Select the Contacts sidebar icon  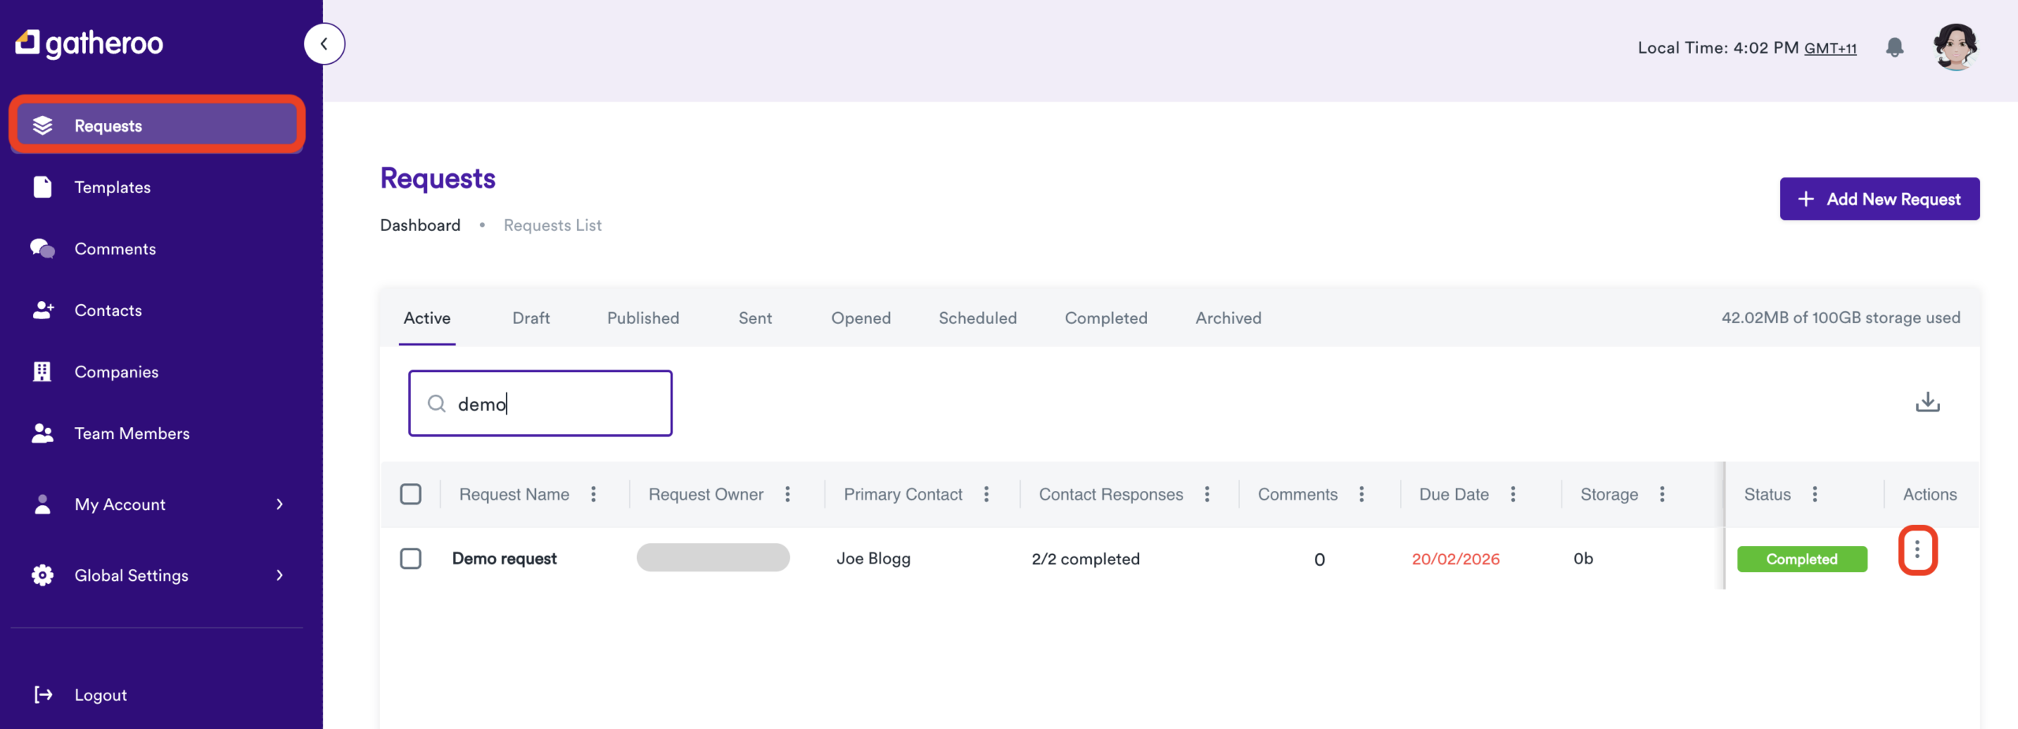pyautogui.click(x=42, y=310)
